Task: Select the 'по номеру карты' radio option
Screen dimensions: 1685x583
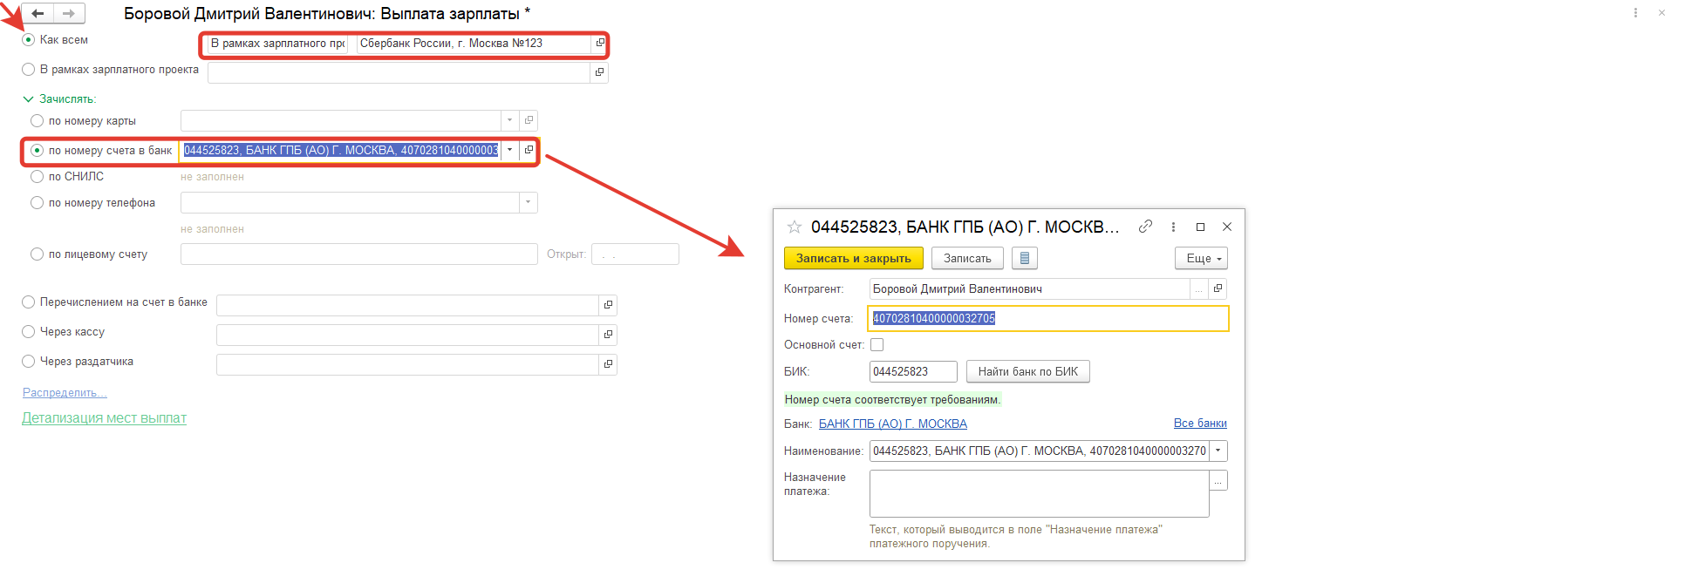Action: point(37,121)
